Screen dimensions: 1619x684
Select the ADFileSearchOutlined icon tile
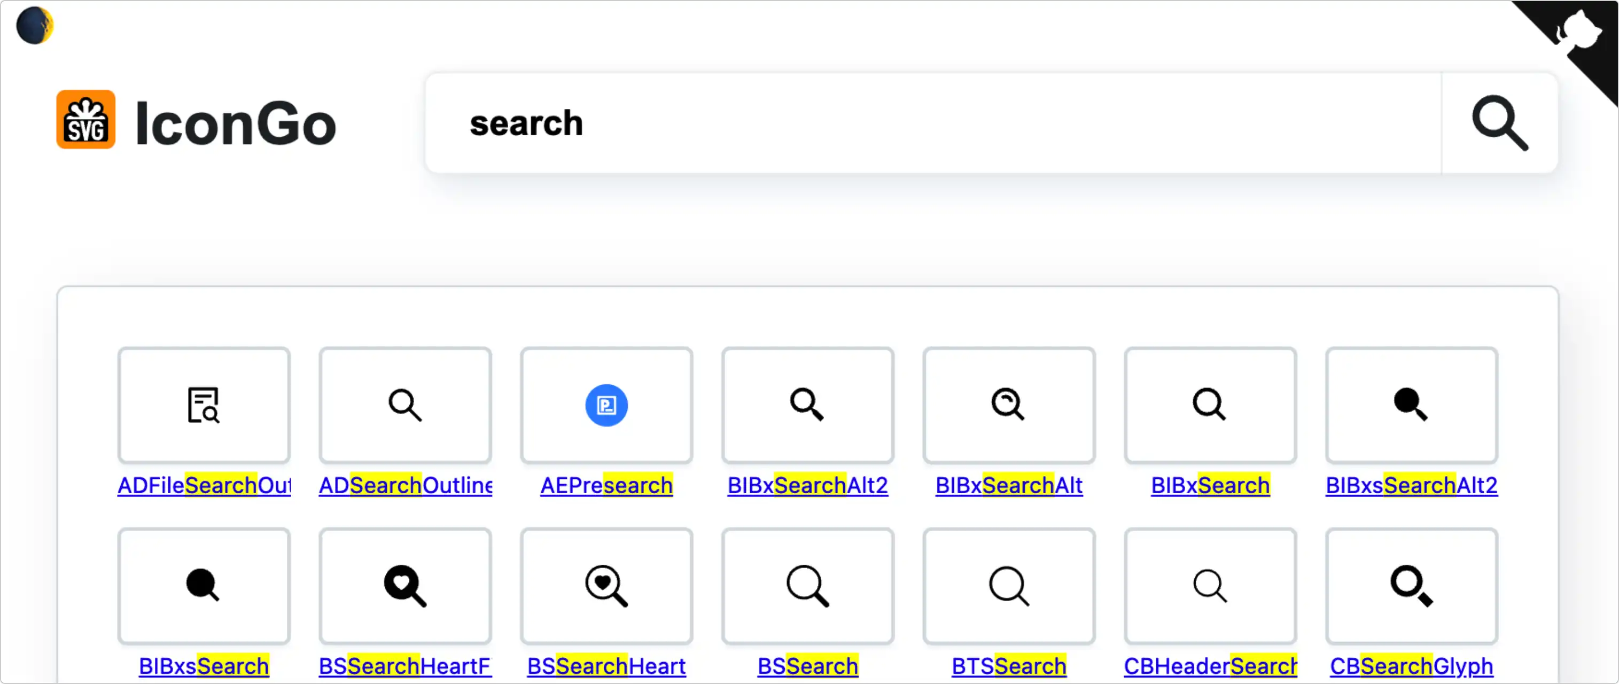pos(204,406)
